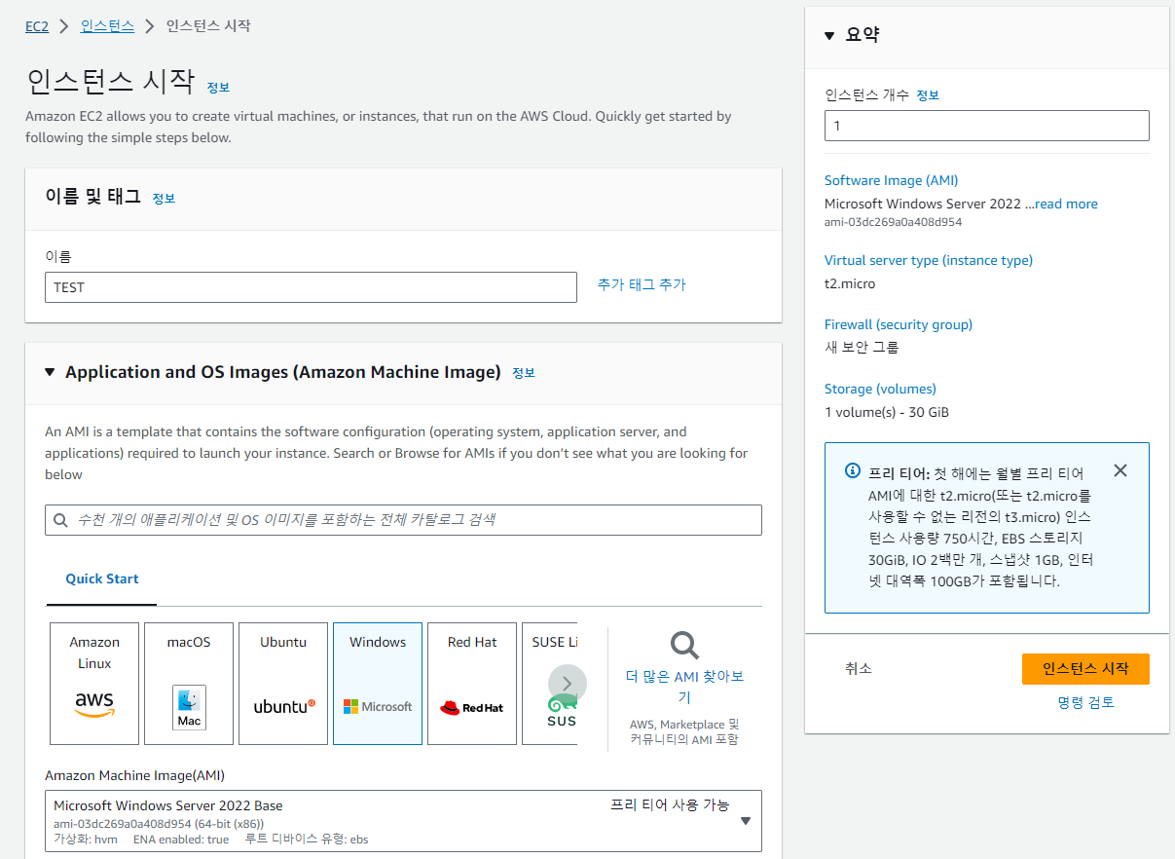Click the EC2 breadcrumb link
The width and height of the screenshot is (1175, 859).
(x=37, y=26)
